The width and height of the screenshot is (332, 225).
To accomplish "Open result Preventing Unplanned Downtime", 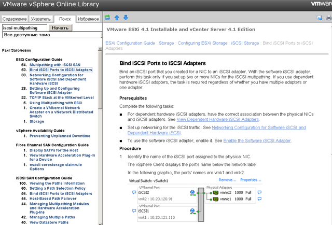I will (60, 136).
